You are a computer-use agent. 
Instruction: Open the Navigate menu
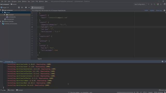(14, 1)
